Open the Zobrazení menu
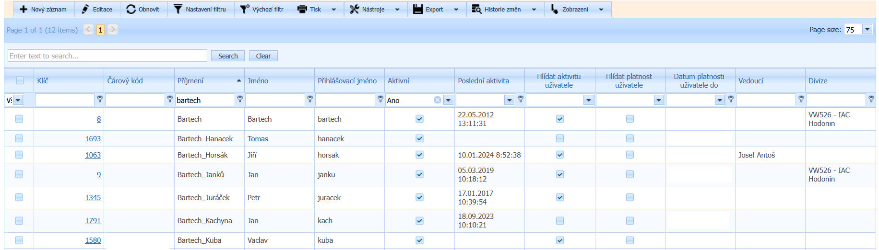The image size is (879, 250). click(x=575, y=9)
